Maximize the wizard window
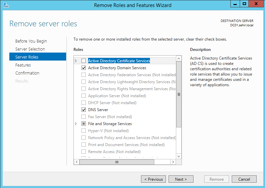Screen dimensions: 265x188 [x=244, y=4]
